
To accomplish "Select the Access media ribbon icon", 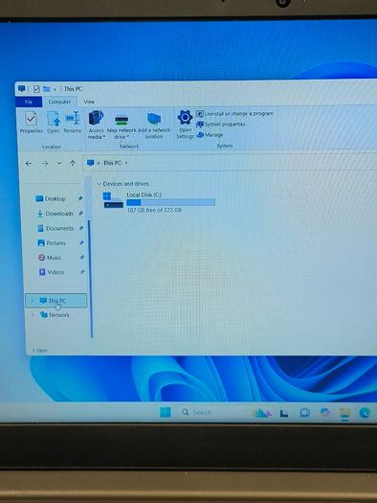I will point(96,125).
